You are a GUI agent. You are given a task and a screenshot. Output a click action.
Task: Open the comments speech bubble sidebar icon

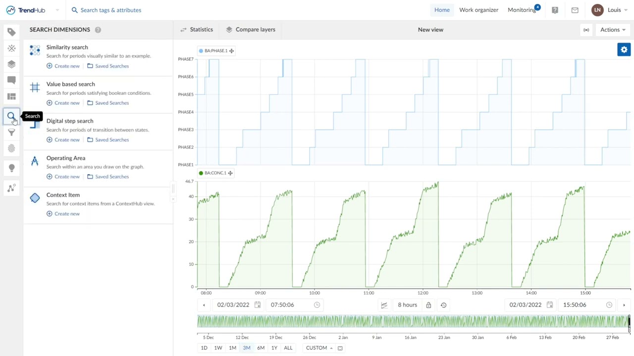tap(11, 80)
